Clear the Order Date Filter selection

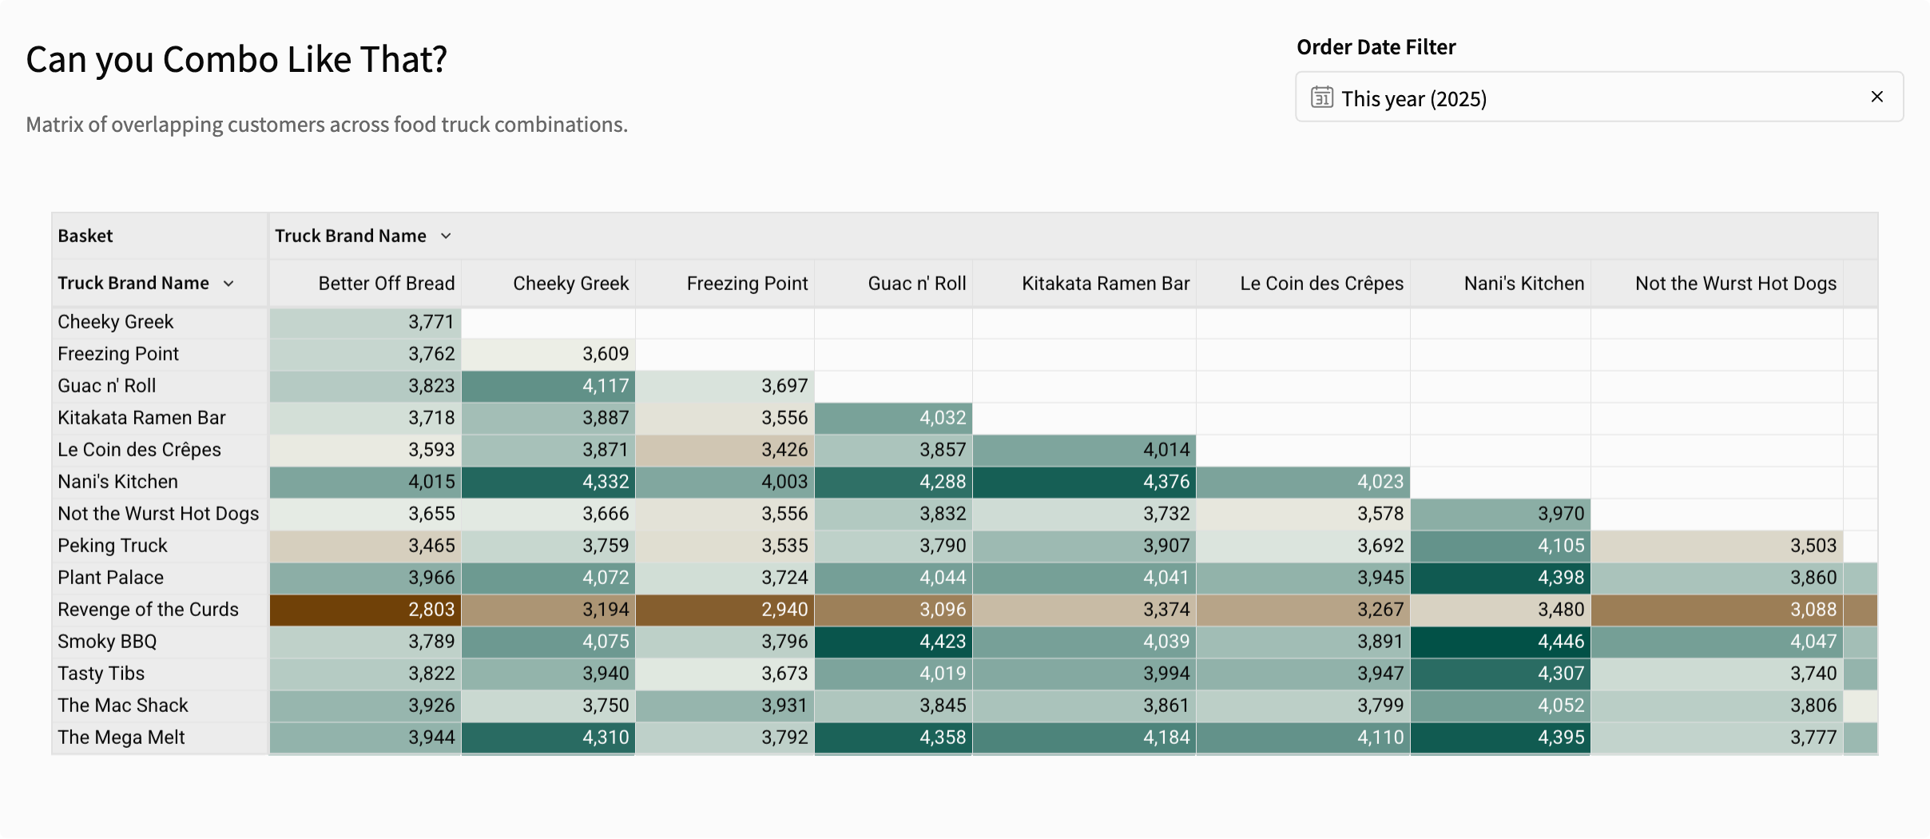pyautogui.click(x=1876, y=97)
